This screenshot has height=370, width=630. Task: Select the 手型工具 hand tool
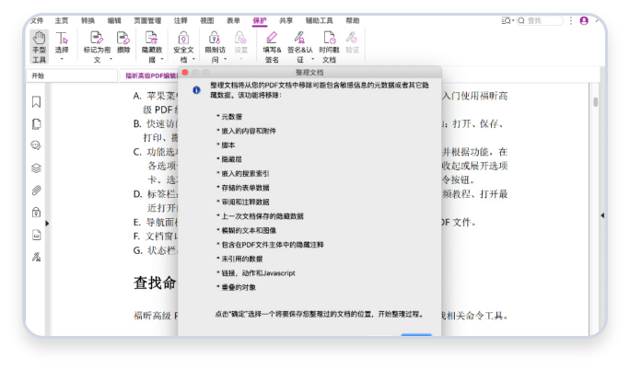[39, 47]
